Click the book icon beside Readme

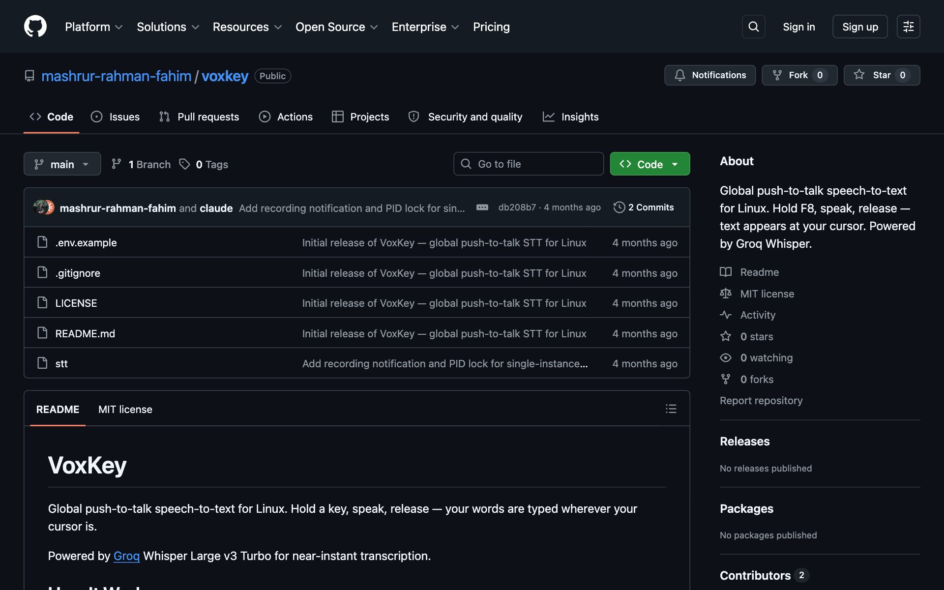click(x=726, y=272)
